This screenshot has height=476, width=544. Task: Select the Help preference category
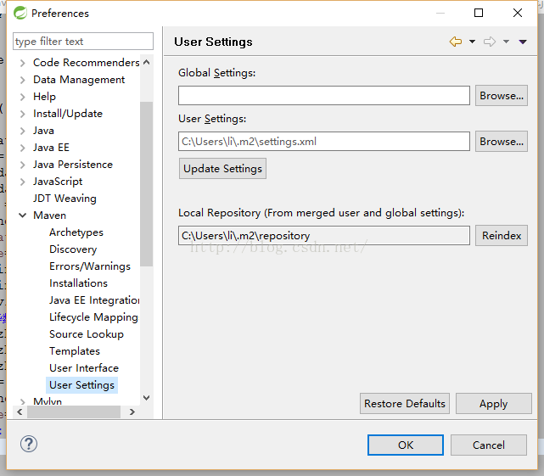click(x=44, y=97)
